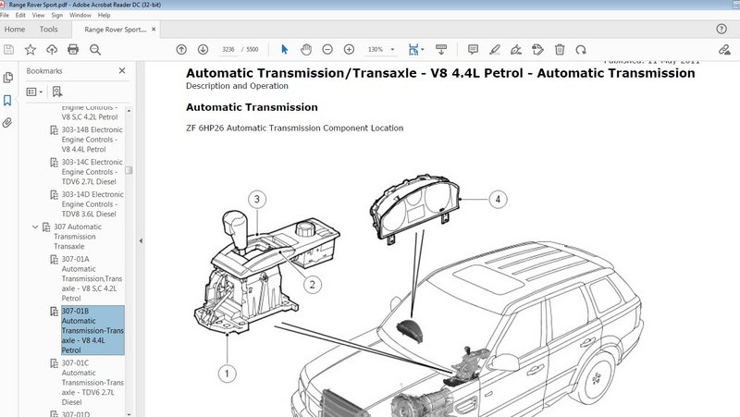740x417 pixels.
Task: Click the stamp tool icon
Action: click(x=537, y=50)
